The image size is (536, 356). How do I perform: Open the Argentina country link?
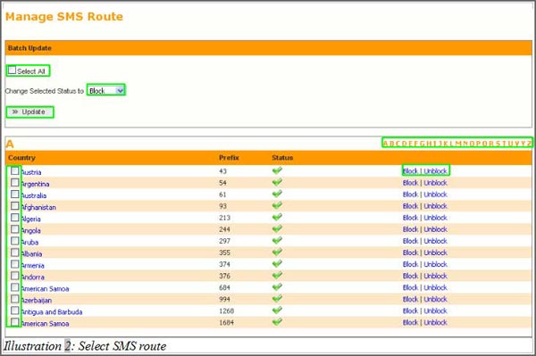tap(35, 184)
